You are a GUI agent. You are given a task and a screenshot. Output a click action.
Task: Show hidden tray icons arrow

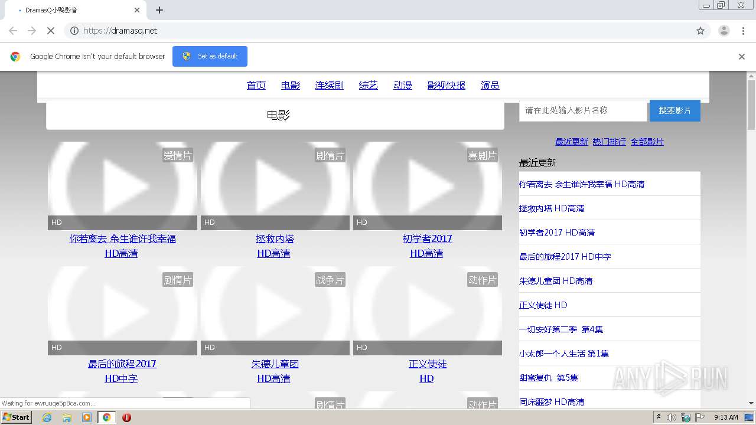659,417
